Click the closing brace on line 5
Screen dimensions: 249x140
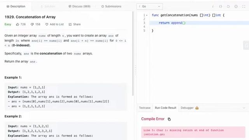(x=153, y=31)
